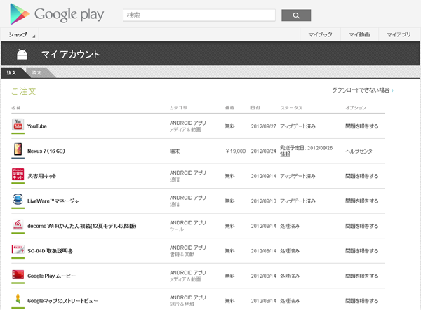Click the 日付 column header

255,107
